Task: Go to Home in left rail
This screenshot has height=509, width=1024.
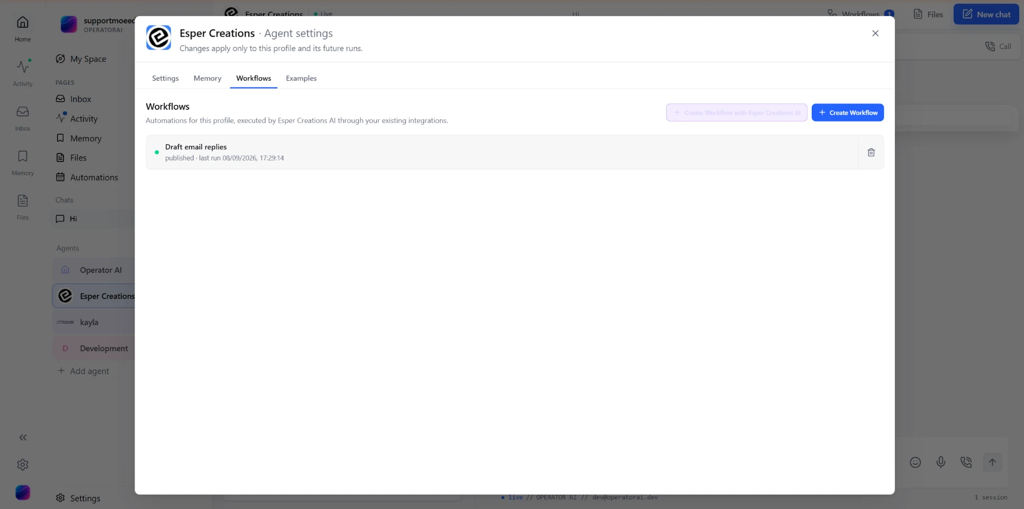Action: point(22,29)
